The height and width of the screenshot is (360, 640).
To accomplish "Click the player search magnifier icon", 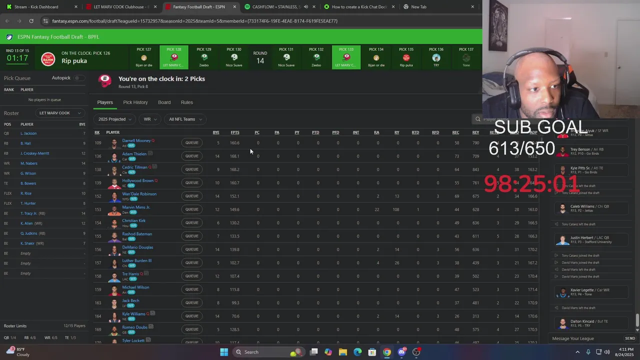I will tap(478, 119).
